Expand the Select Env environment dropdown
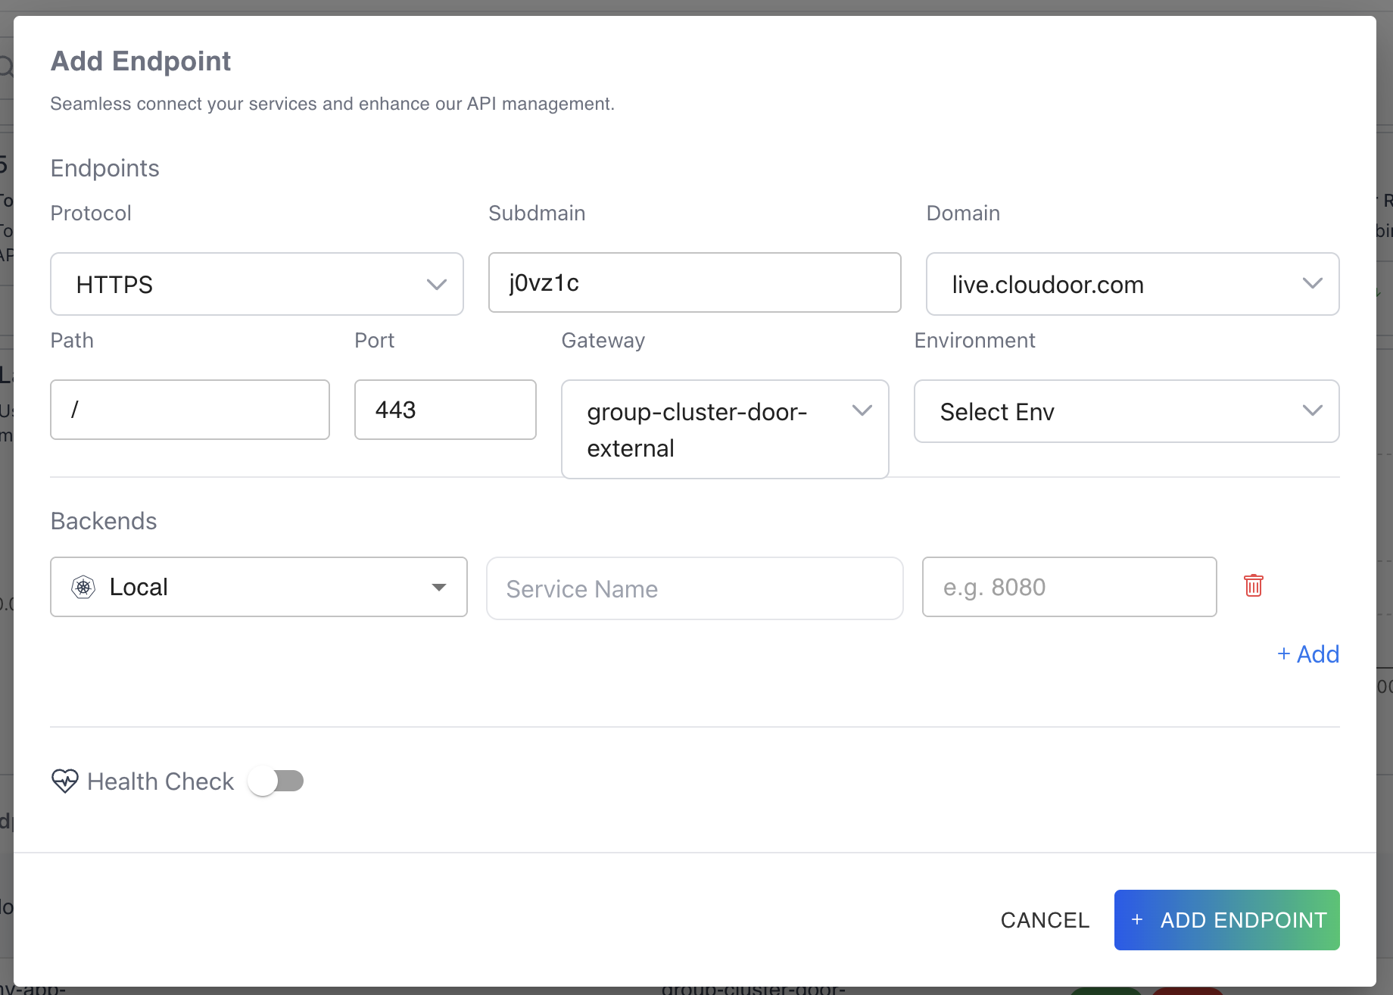1393x995 pixels. (x=1126, y=411)
